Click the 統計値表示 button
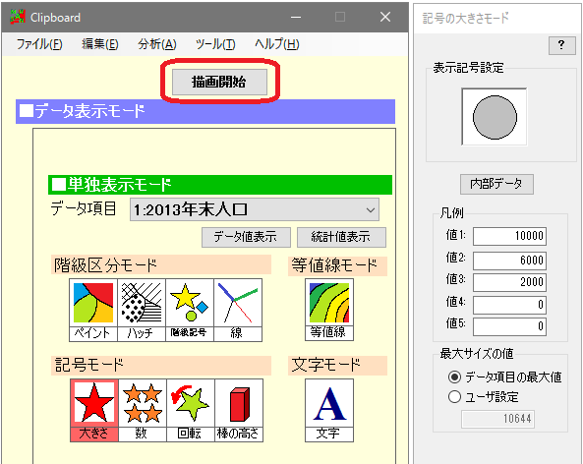 (341, 237)
